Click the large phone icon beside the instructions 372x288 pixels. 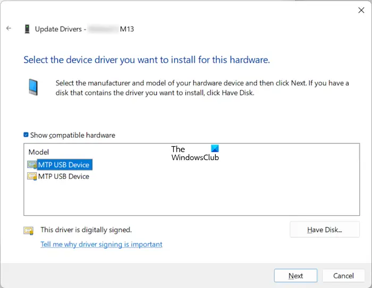[33, 87]
